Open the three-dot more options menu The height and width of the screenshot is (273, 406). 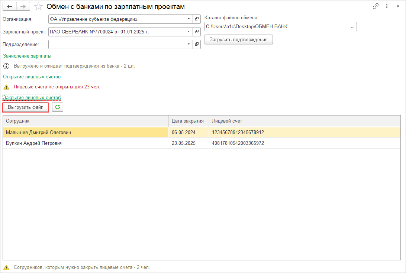tap(387, 6)
